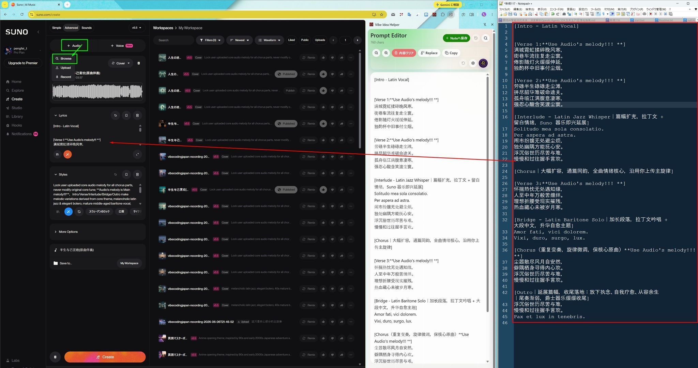The width and height of the screenshot is (698, 368).
Task: Click the Copy button in Prompt Editor
Action: click(x=451, y=53)
